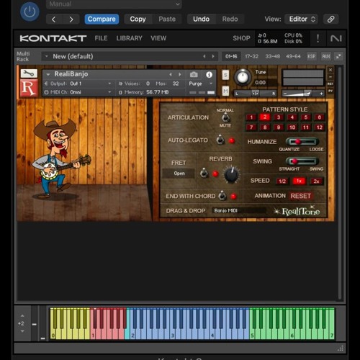Select previous multi with left arrow
This screenshot has height=360, width=360.
pyautogui.click(x=204, y=56)
